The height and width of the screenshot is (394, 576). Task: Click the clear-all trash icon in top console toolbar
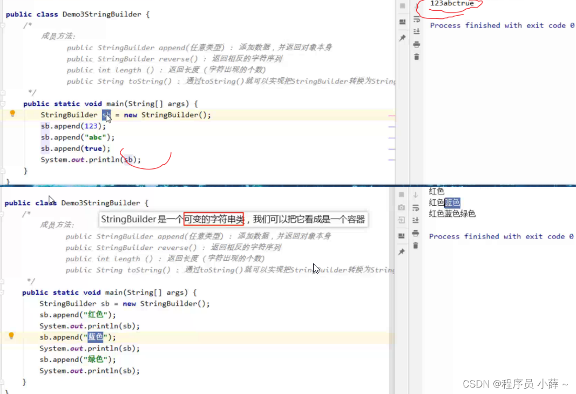click(416, 56)
